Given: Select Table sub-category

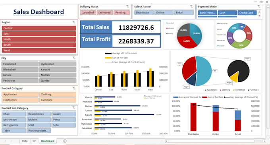Looking at the screenshot, I should tap(14, 131).
